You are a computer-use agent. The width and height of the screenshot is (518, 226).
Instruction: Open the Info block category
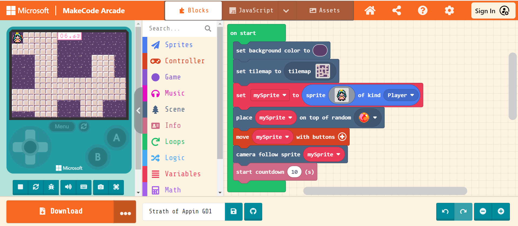click(180, 125)
